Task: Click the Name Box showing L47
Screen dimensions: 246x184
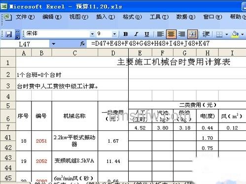Action: point(25,44)
